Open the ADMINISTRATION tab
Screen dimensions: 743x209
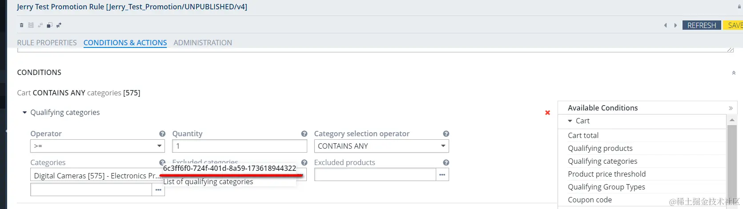point(203,43)
